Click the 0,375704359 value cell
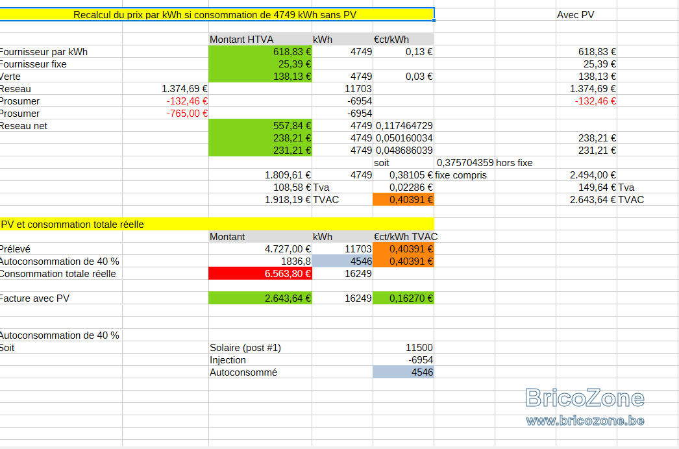This screenshot has height=449, width=679. (x=464, y=163)
